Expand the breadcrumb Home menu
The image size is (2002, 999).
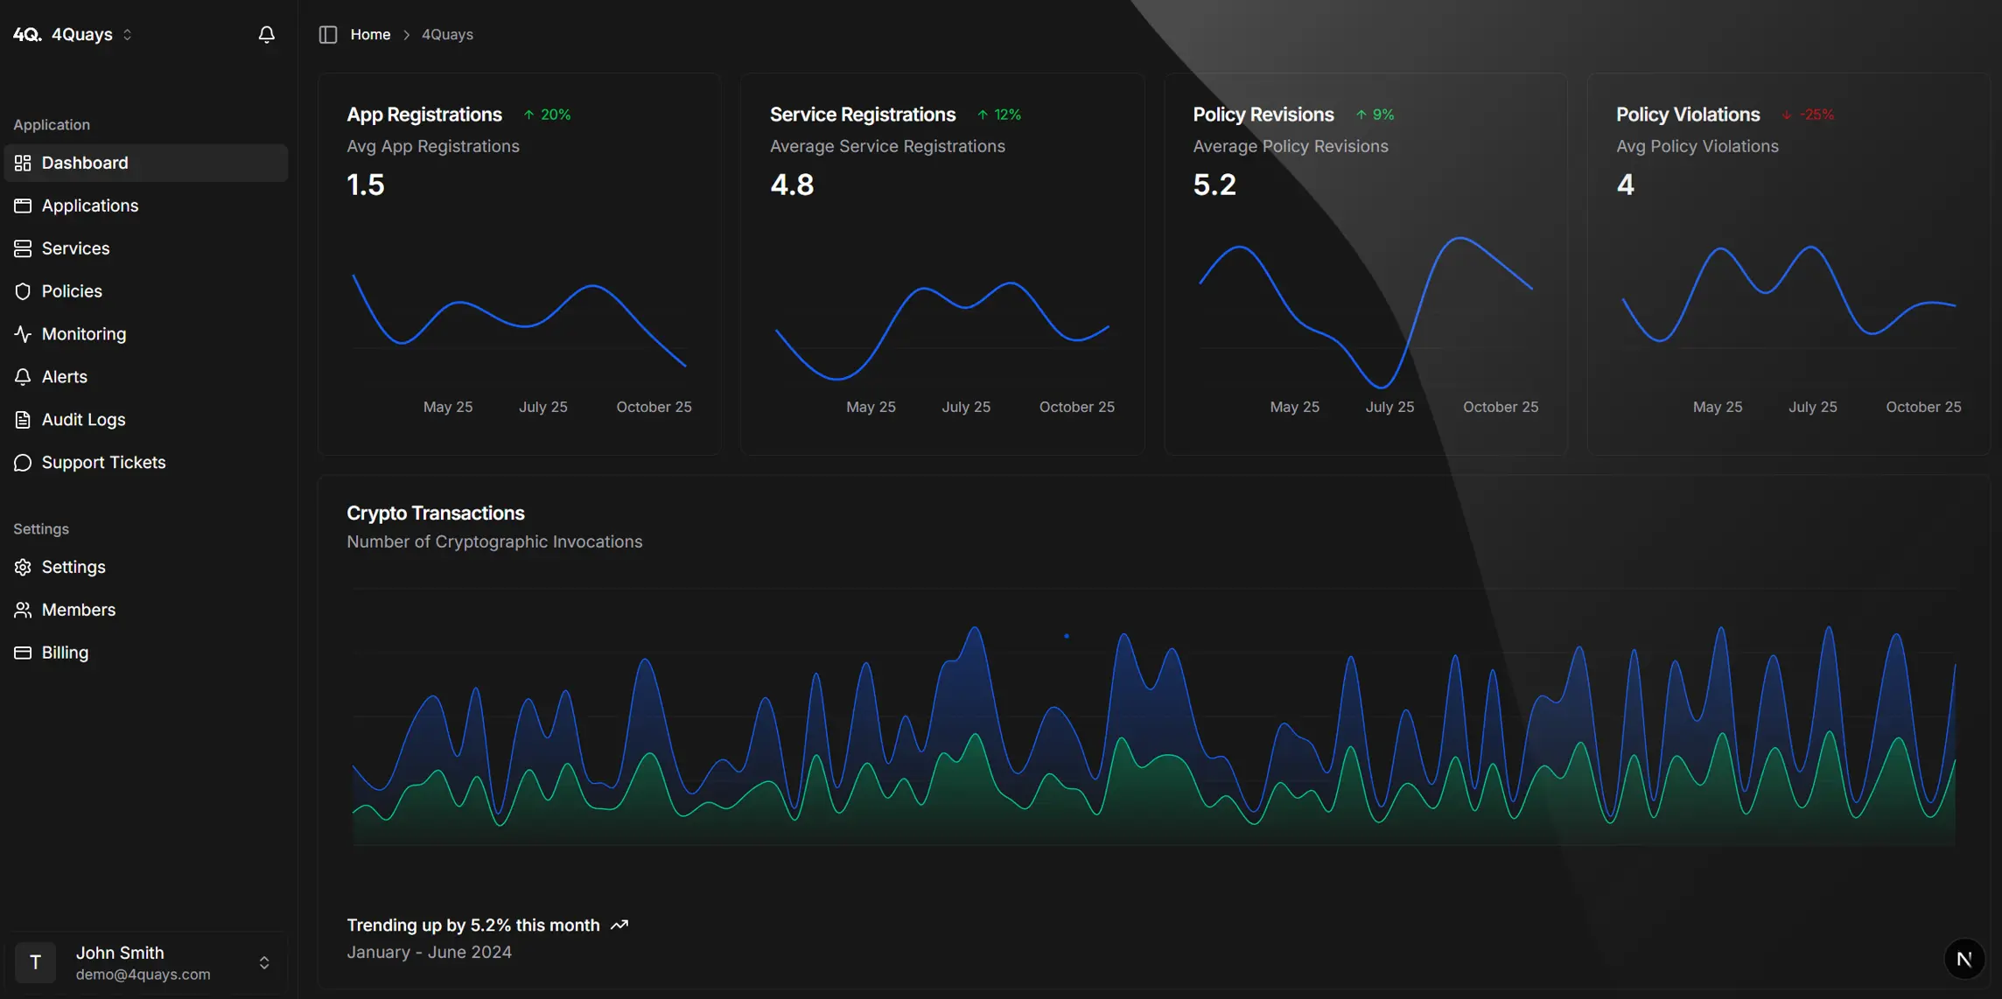[370, 34]
